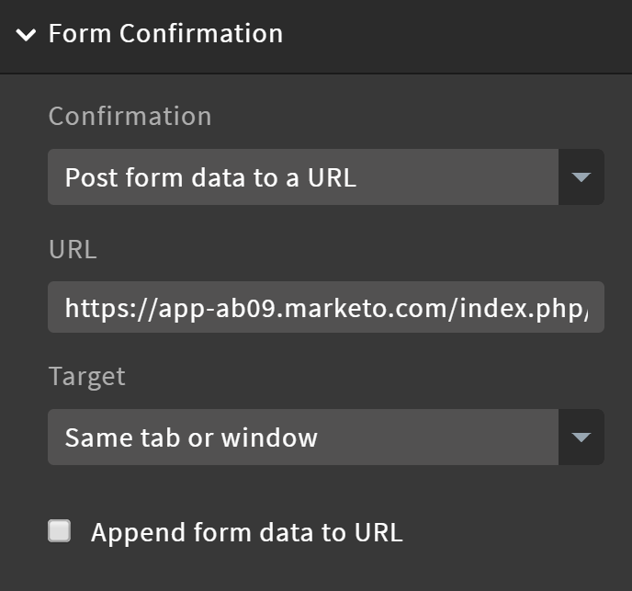Click the triangle icon beside 'Same tab or window'

pos(581,438)
